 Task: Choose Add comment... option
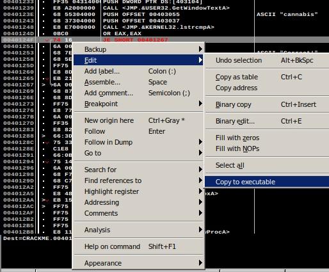138,93
